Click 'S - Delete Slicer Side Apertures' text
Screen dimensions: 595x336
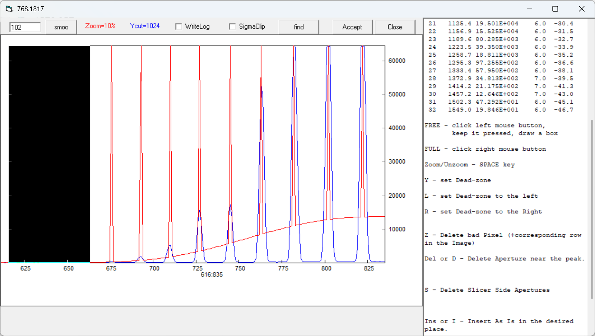coord(487,290)
